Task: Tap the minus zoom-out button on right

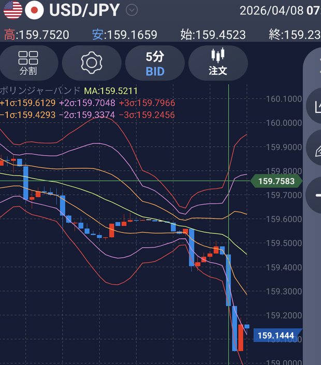Action: coord(314,195)
